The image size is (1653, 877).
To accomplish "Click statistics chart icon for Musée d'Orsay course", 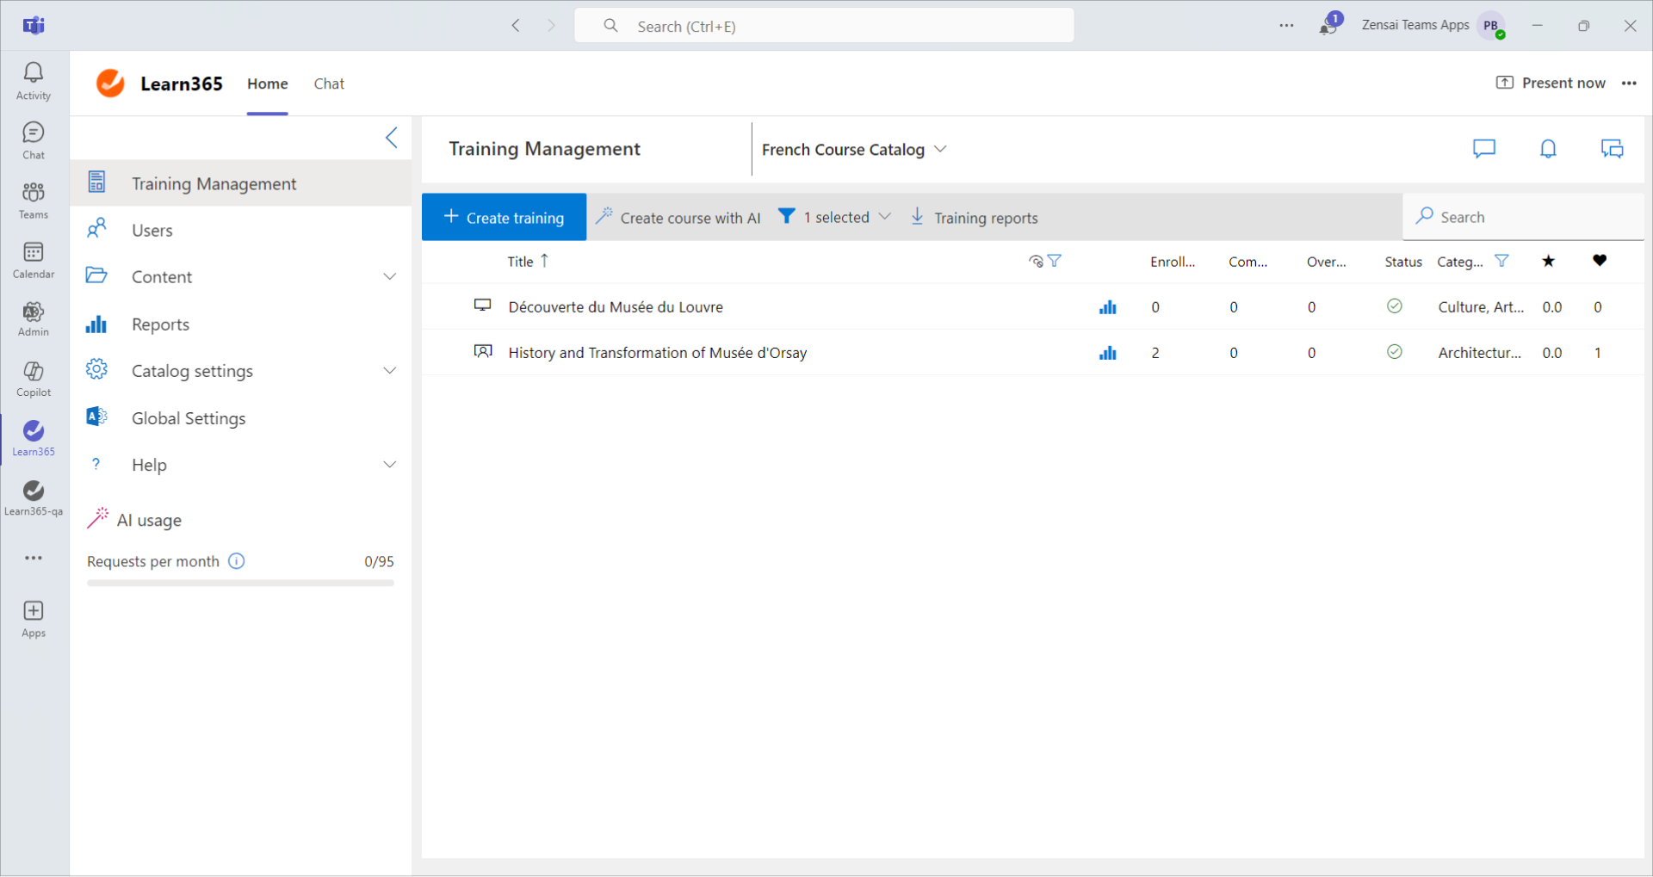I will (x=1107, y=353).
